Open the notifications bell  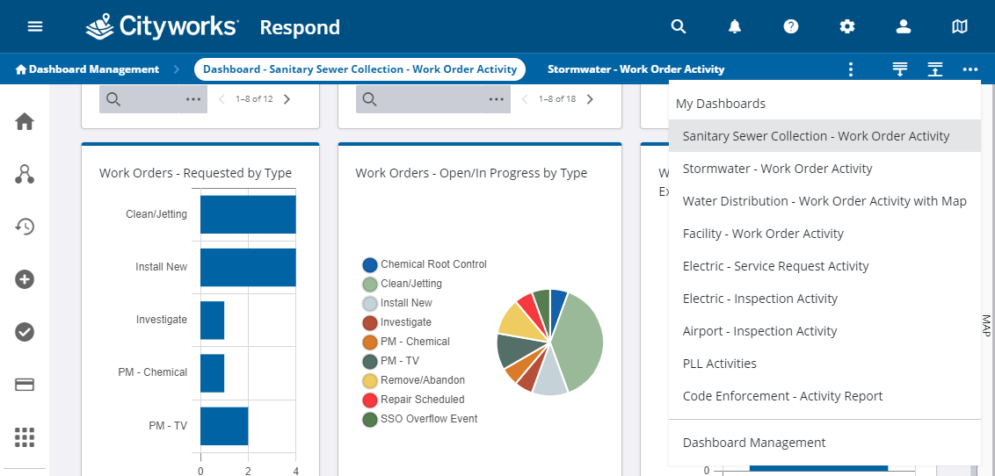click(x=735, y=26)
